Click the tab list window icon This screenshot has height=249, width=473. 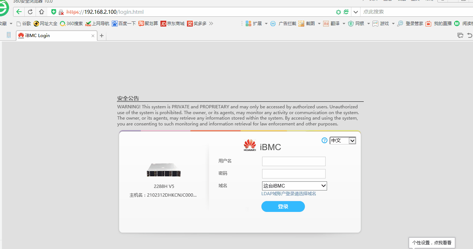pos(460,35)
